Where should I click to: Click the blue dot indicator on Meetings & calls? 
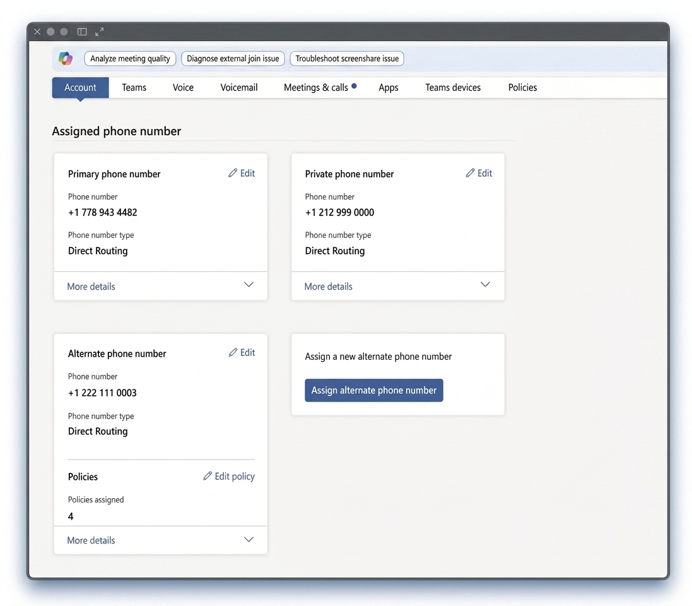click(354, 86)
